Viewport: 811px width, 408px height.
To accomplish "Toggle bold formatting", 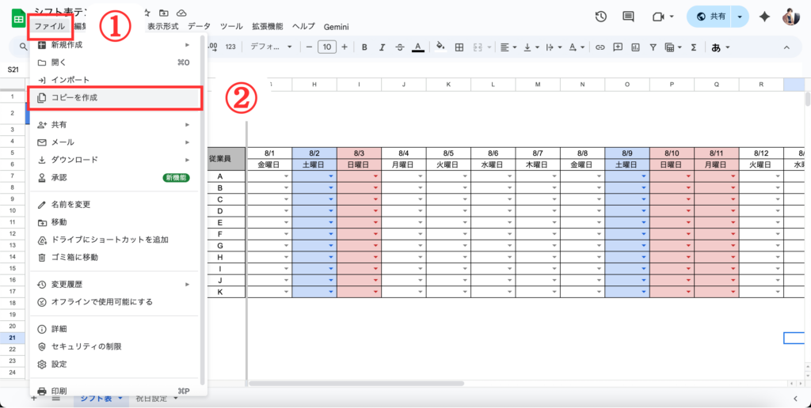I will (x=364, y=47).
